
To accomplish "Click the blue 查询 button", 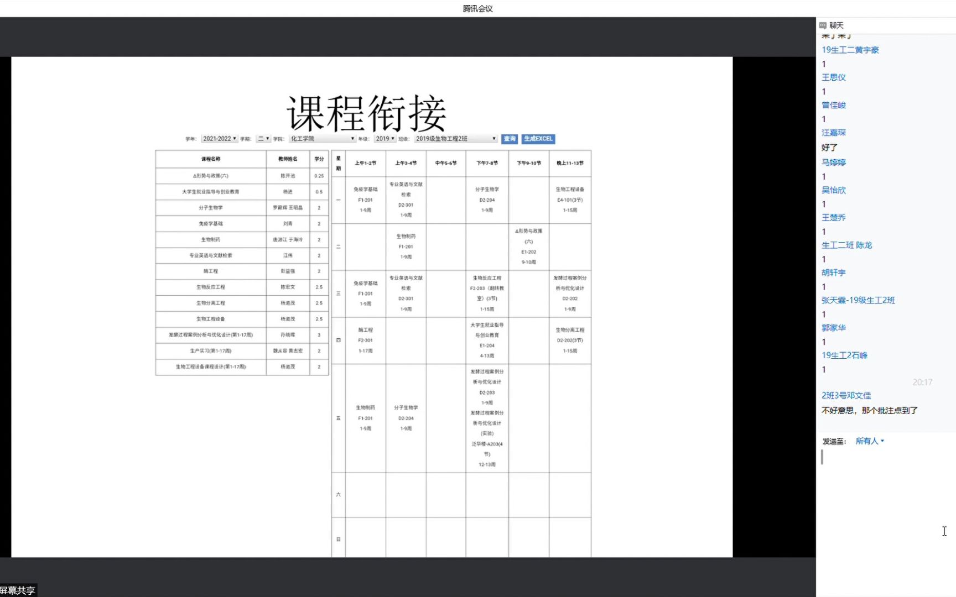I will (510, 139).
